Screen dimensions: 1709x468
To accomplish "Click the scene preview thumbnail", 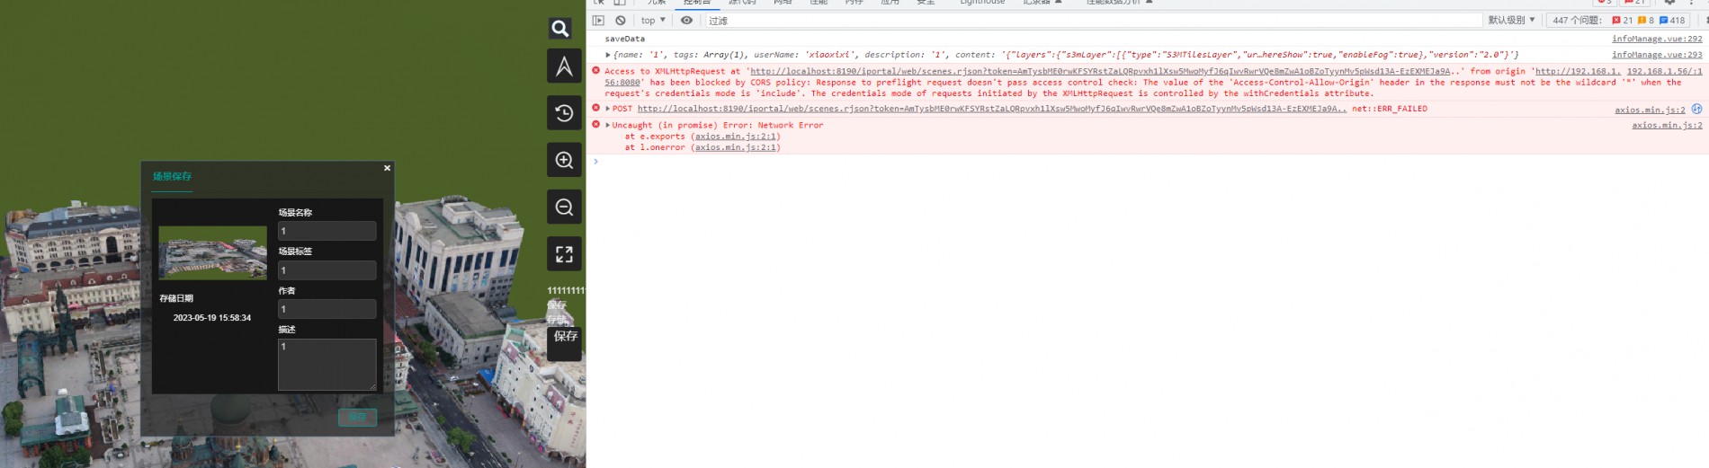I will coord(212,252).
